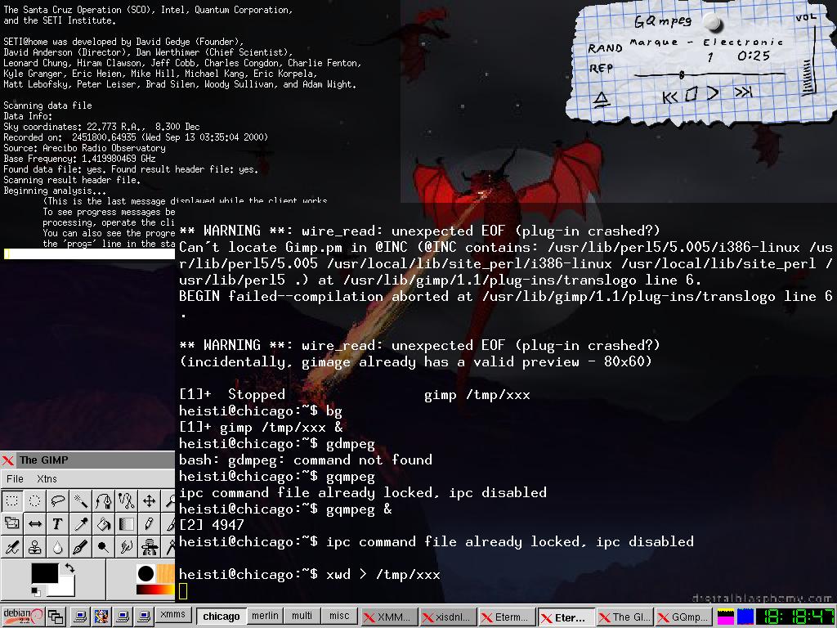837x628 pixels.
Task: Choose the Intelligent Scissors tool
Action: (126, 500)
